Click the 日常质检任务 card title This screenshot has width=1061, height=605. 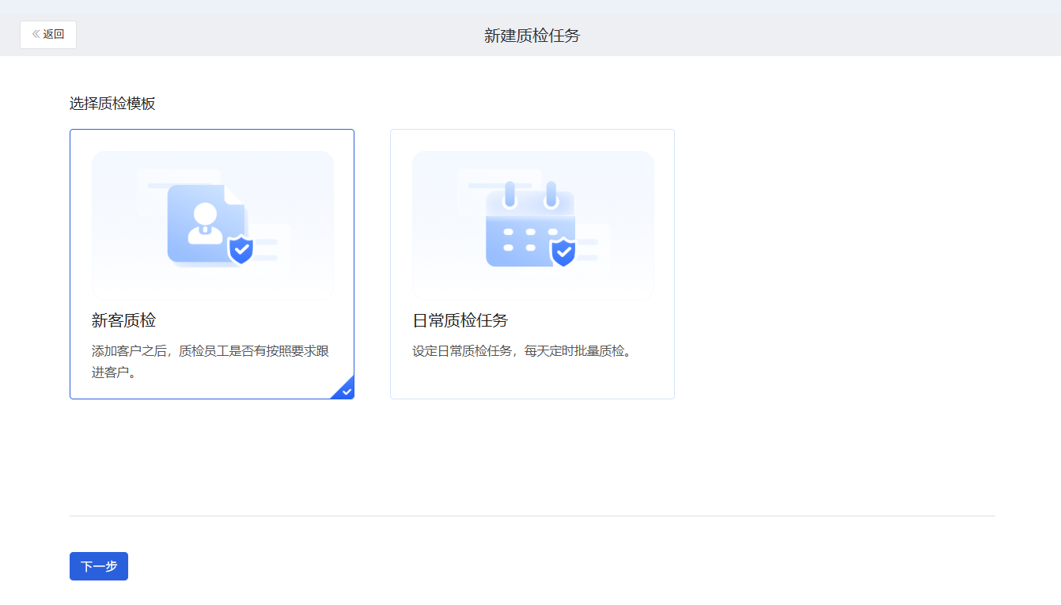point(460,321)
